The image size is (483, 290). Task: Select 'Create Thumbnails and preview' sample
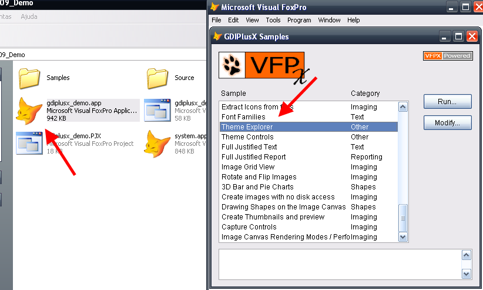click(308, 217)
